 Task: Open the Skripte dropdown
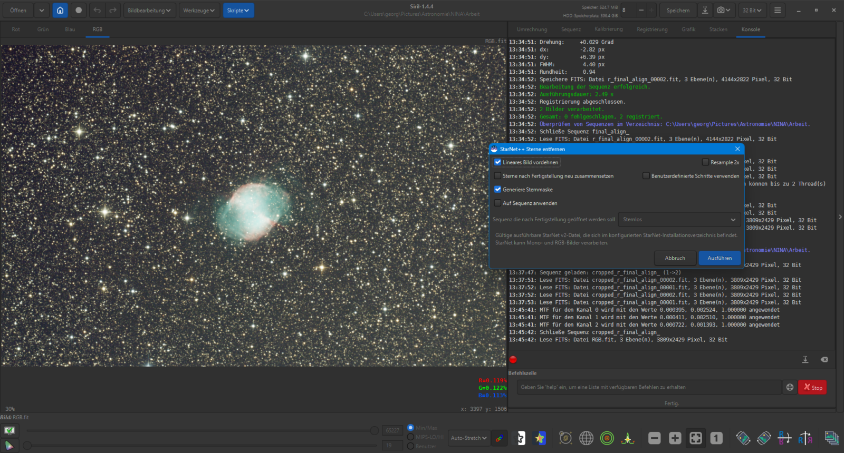coord(238,10)
